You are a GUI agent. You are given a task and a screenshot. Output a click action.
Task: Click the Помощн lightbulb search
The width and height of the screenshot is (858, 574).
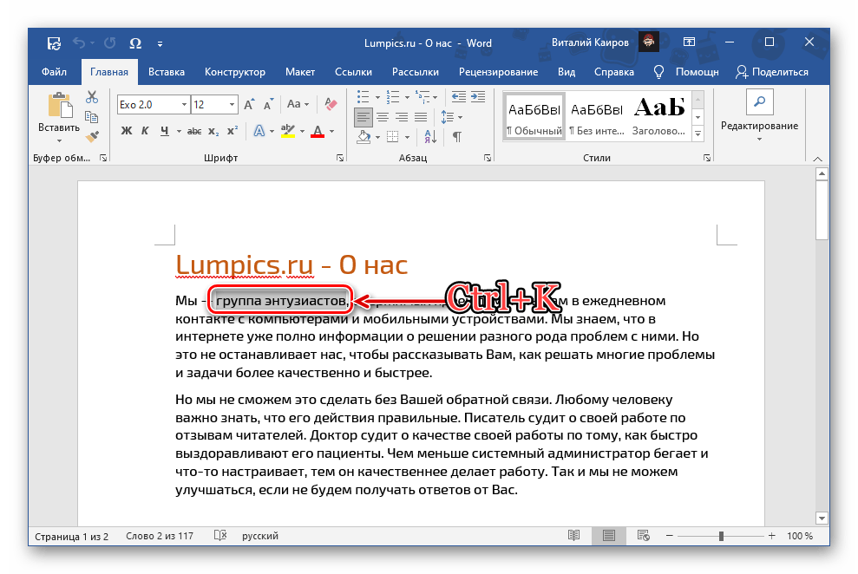pyautogui.click(x=686, y=72)
